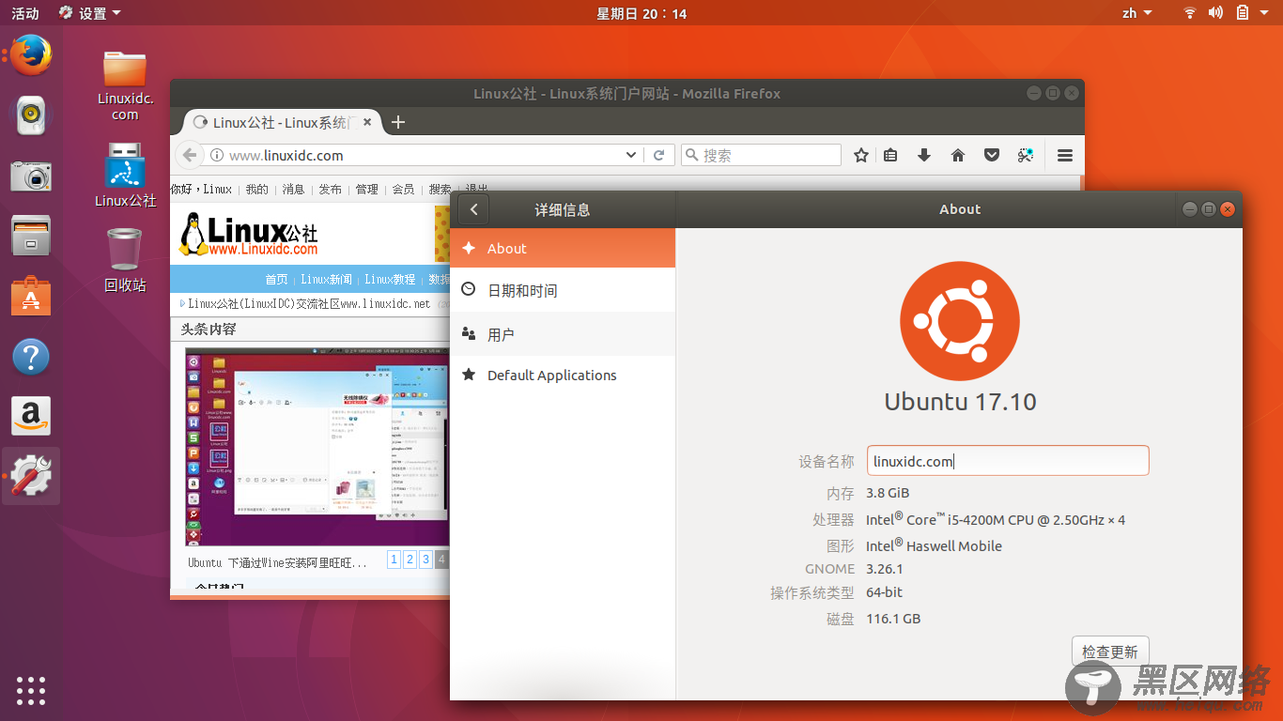This screenshot has width=1283, height=721.
Task: Click 管理 link on the webpage
Action: pyautogui.click(x=367, y=189)
